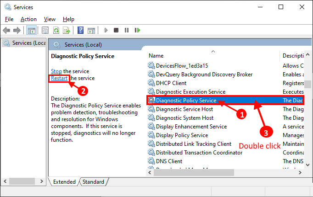
Task: Switch to the Extended tab
Action: (64, 182)
